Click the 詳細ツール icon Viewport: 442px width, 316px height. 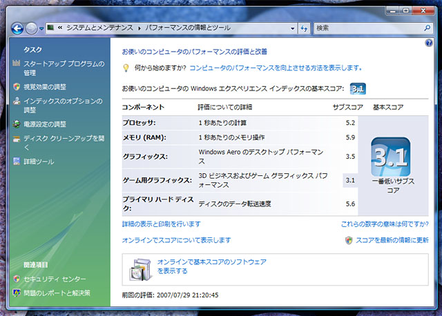(17, 161)
